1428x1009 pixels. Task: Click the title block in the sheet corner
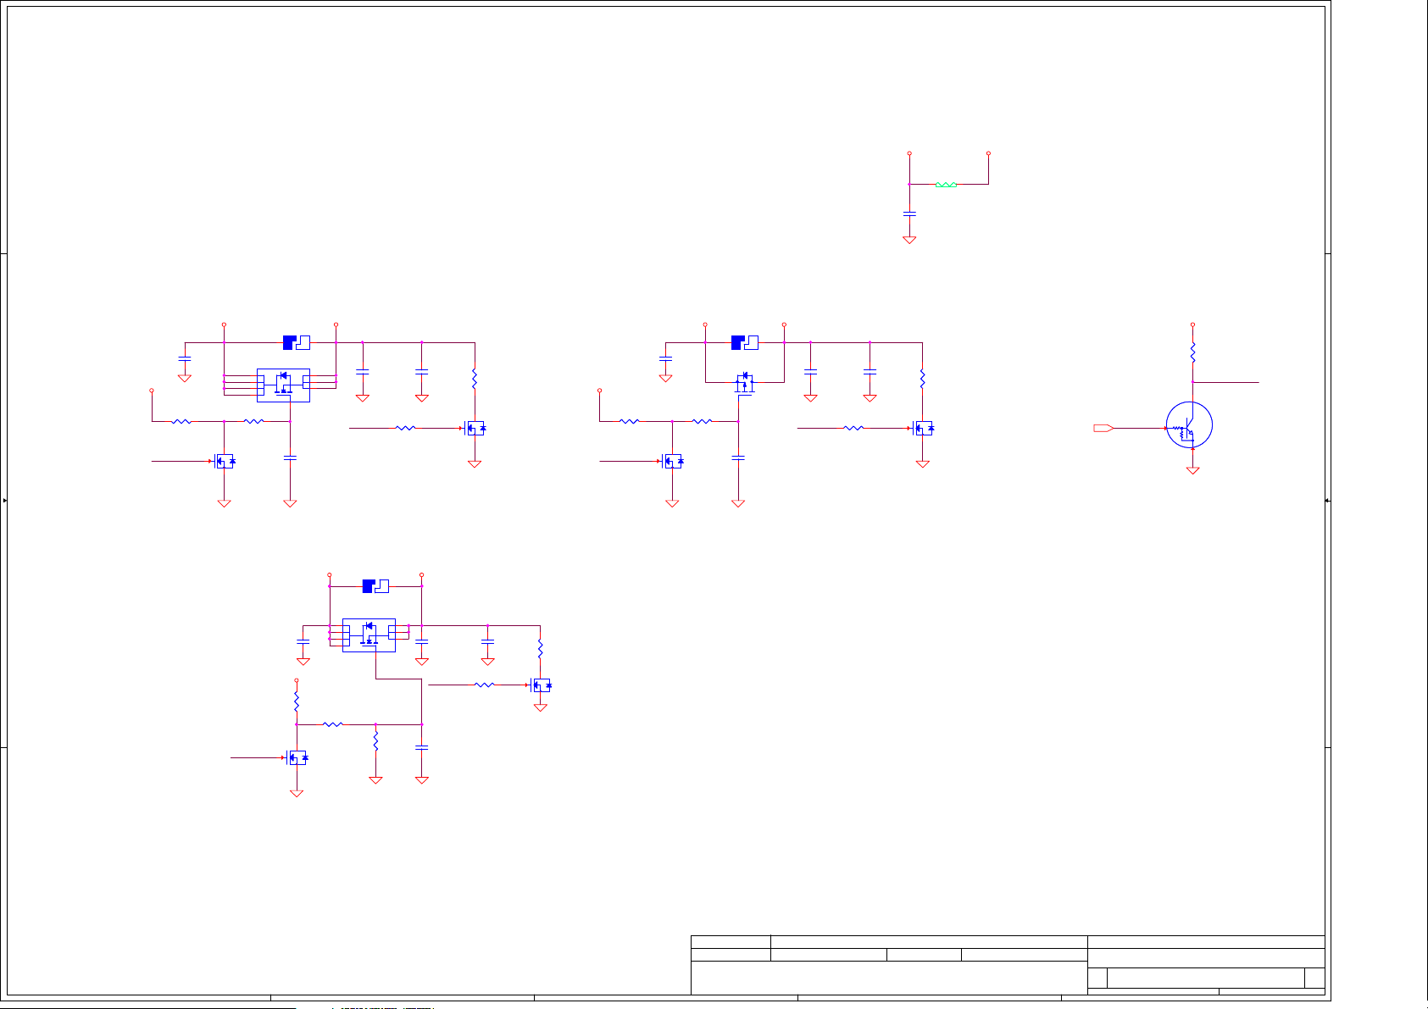pyautogui.click(x=1008, y=965)
